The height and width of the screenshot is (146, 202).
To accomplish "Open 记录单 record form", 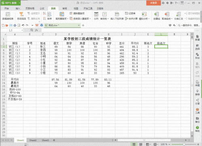I will (130, 13).
